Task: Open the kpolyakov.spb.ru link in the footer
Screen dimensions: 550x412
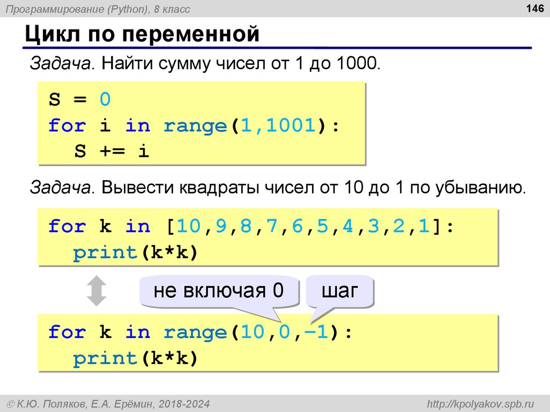Action: click(x=480, y=404)
